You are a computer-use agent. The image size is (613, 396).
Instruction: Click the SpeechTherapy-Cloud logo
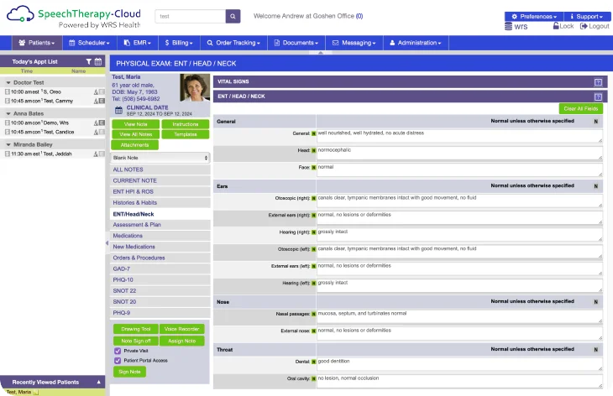click(74, 18)
